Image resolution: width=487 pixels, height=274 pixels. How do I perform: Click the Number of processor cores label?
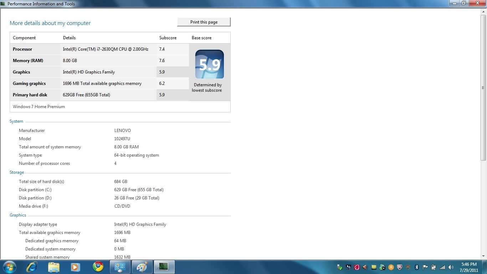pyautogui.click(x=44, y=163)
